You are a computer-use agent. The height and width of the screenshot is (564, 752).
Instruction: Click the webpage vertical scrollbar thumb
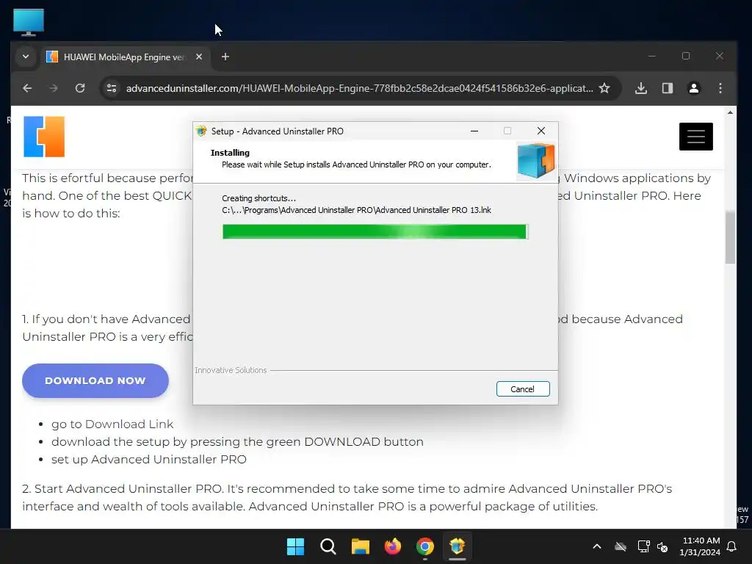tap(730, 237)
